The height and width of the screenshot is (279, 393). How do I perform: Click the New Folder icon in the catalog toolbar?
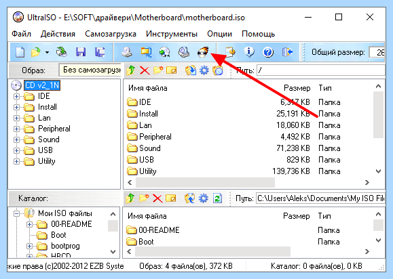click(144, 198)
